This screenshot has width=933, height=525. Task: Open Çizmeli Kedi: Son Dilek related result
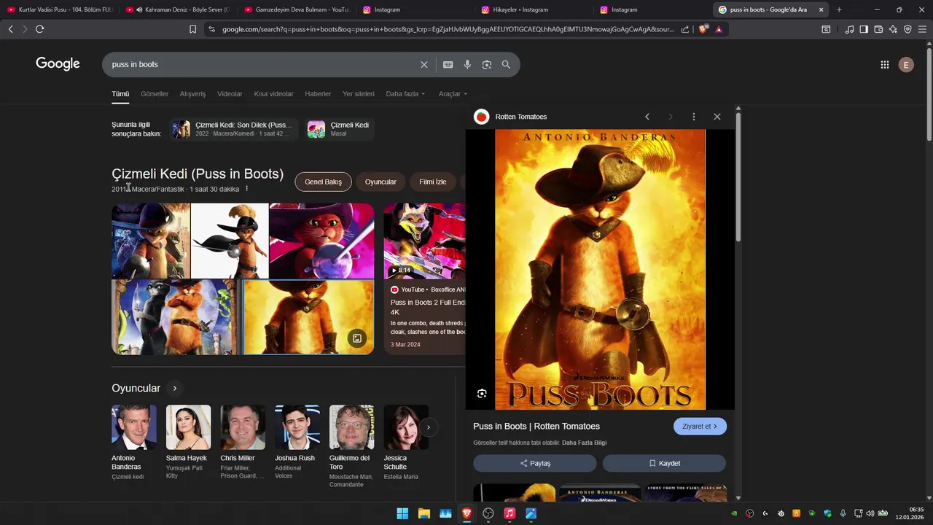pos(234,129)
